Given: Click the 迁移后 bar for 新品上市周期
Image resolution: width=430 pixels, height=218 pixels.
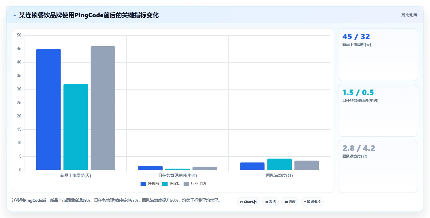Looking at the screenshot, I should (x=76, y=127).
